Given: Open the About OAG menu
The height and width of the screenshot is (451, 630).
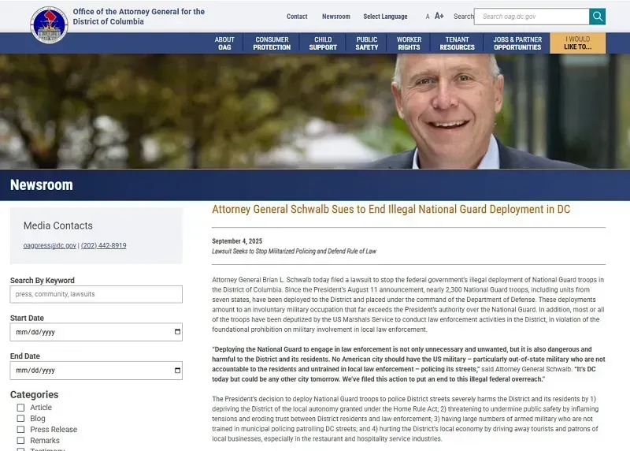Looking at the screenshot, I should (224, 43).
